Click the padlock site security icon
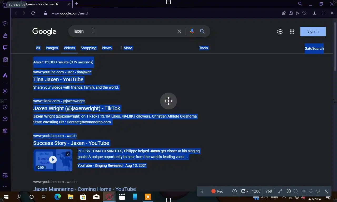 click(45, 13)
